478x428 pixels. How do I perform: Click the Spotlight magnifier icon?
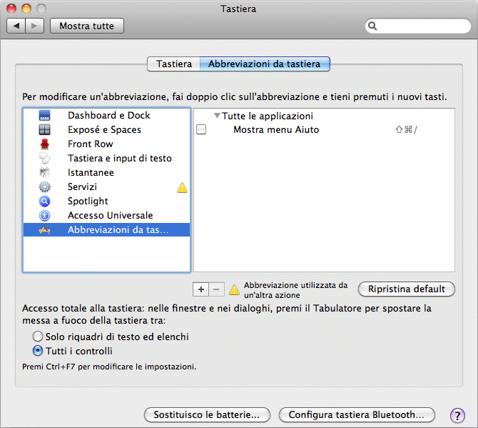[44, 201]
